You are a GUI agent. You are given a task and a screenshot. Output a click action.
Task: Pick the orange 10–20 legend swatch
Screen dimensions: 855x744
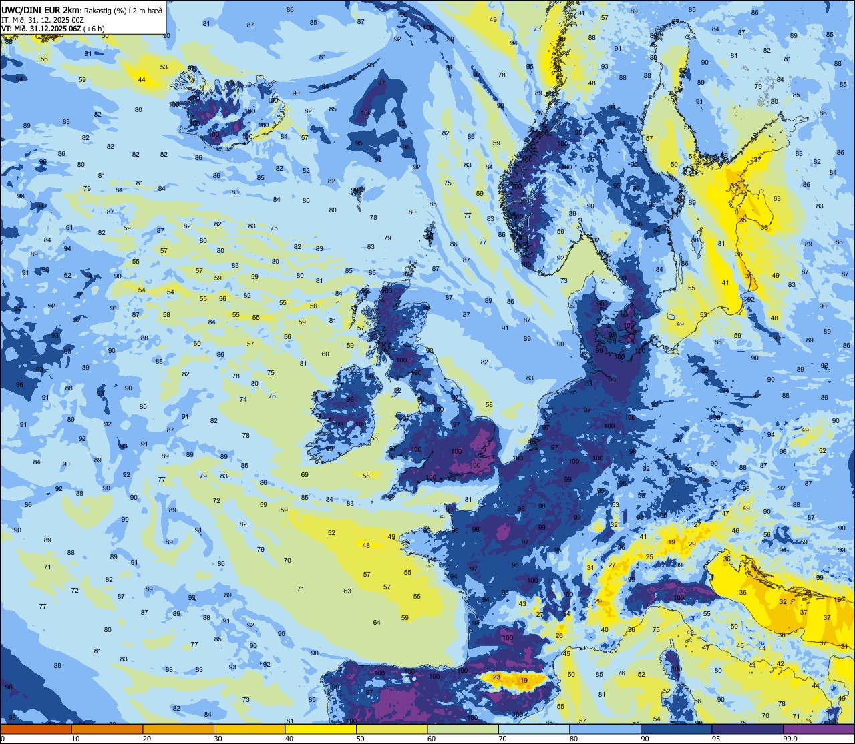coord(107,729)
